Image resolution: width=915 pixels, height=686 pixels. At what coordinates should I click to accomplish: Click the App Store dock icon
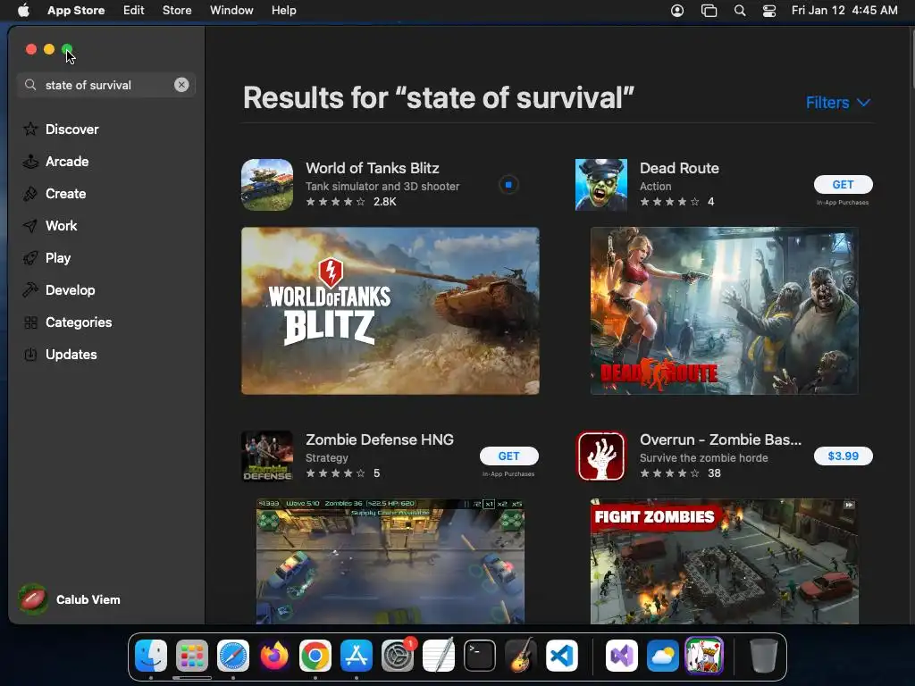tap(356, 656)
